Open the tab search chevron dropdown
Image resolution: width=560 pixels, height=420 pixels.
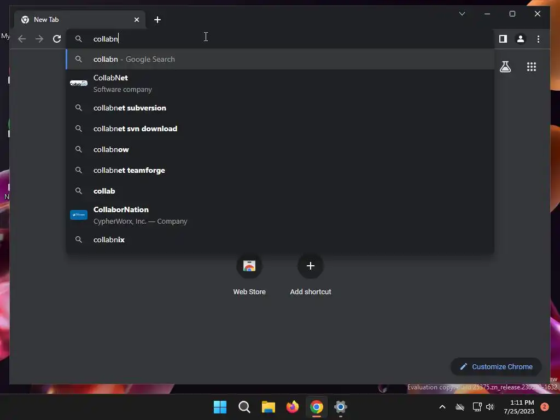coord(462,14)
